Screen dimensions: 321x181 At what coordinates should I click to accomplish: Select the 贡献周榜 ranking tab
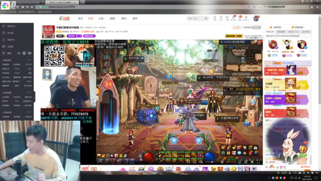(x=281, y=32)
